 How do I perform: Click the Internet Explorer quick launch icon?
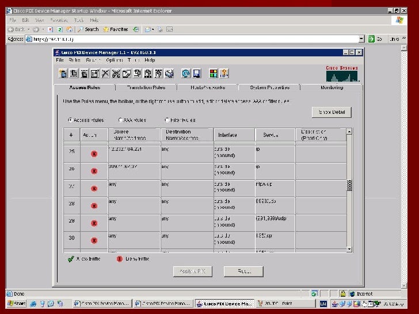(33, 304)
